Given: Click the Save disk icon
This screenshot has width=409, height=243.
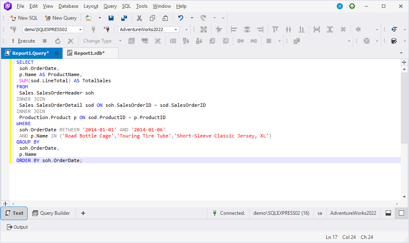Looking at the screenshot, I should point(111,18).
